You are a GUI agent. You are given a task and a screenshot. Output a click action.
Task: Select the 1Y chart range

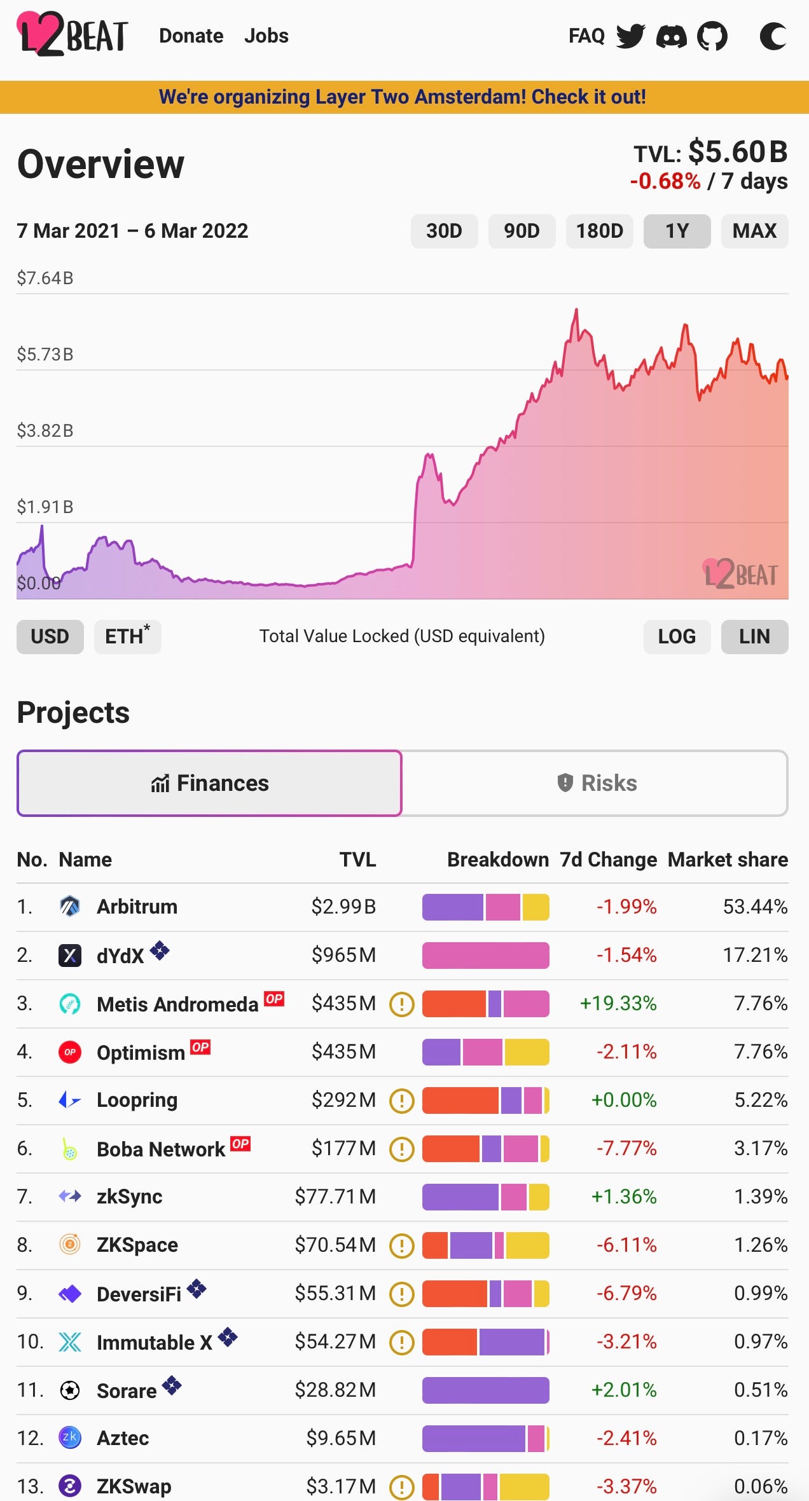[x=677, y=231]
